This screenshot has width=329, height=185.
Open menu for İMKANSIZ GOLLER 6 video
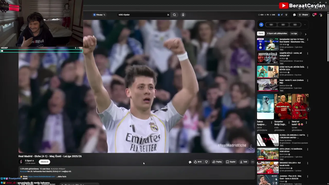coord(308,163)
